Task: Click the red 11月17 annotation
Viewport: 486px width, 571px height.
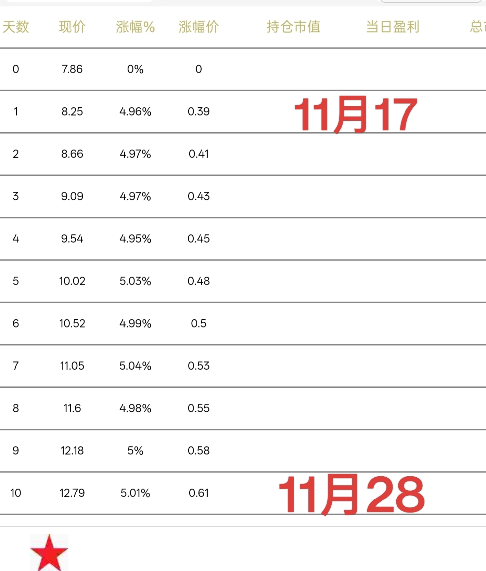Action: coord(355,114)
